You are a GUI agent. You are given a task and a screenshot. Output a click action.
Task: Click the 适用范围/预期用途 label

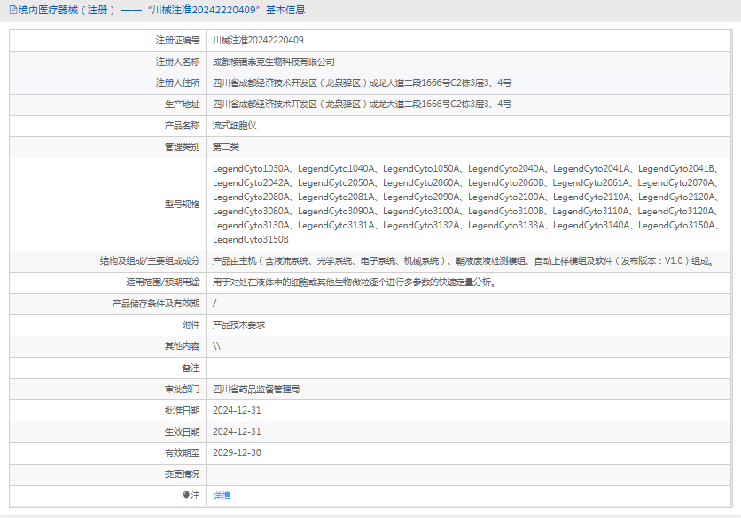(x=163, y=282)
